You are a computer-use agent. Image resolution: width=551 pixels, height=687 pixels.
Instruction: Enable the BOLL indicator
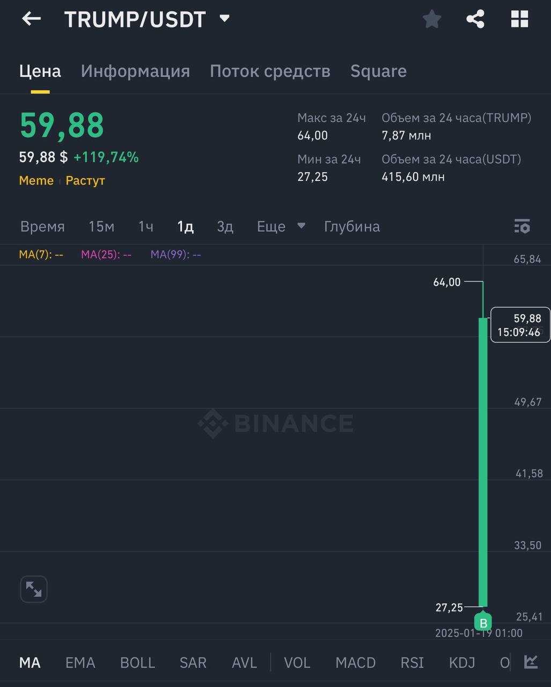(137, 663)
